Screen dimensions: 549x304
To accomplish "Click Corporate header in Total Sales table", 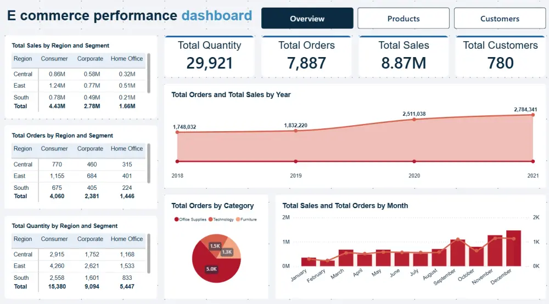I will 91,59.
